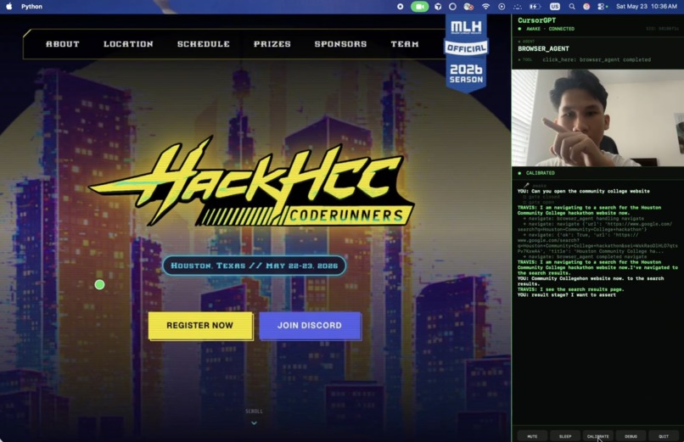The width and height of the screenshot is (684, 442).
Task: Open the battery charging status menu
Action: click(535, 7)
